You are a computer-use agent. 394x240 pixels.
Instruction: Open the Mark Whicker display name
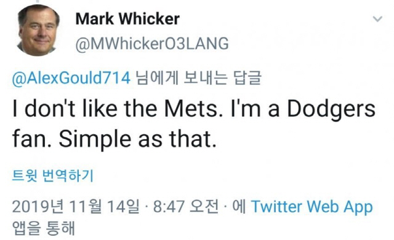pyautogui.click(x=127, y=19)
